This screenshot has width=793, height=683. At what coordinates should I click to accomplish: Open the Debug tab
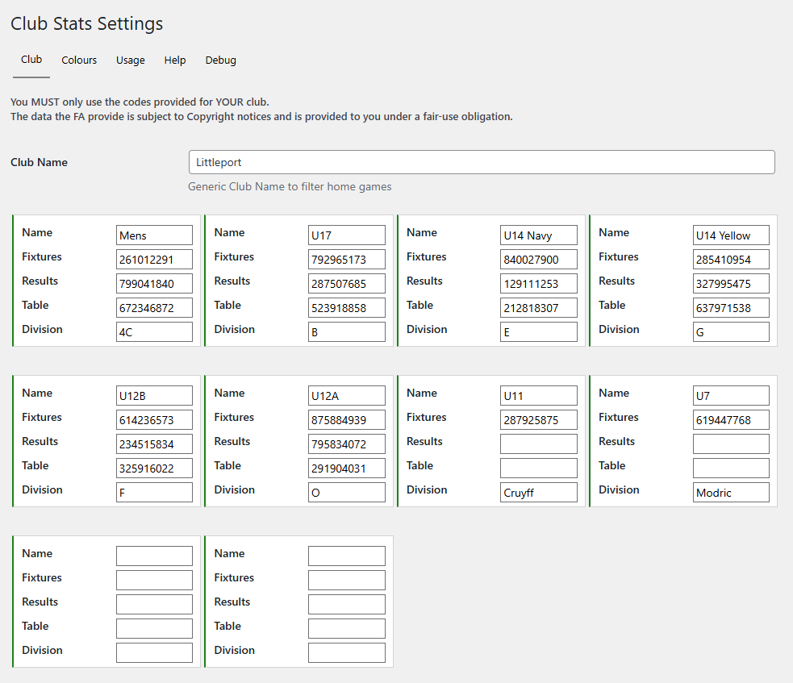pos(220,60)
